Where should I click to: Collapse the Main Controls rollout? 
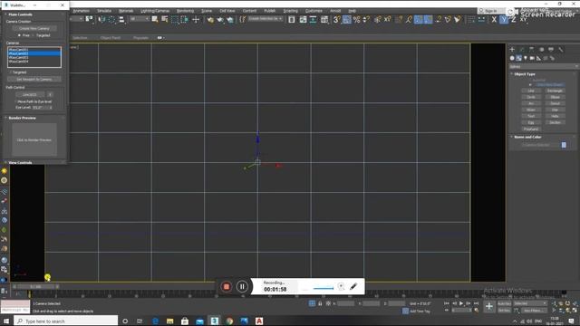(20, 14)
